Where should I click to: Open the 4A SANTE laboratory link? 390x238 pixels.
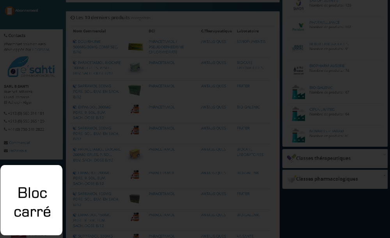click(245, 236)
